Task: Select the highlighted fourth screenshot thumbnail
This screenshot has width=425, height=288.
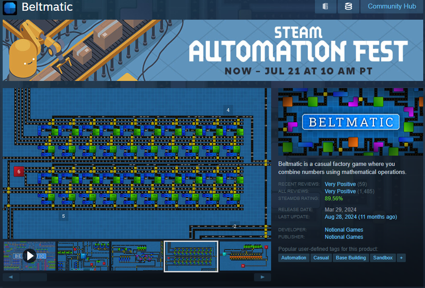Action: 191,256
